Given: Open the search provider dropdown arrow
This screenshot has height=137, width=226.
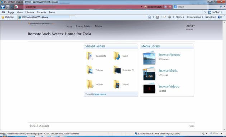Looking at the screenshot, I should (x=224, y=6).
